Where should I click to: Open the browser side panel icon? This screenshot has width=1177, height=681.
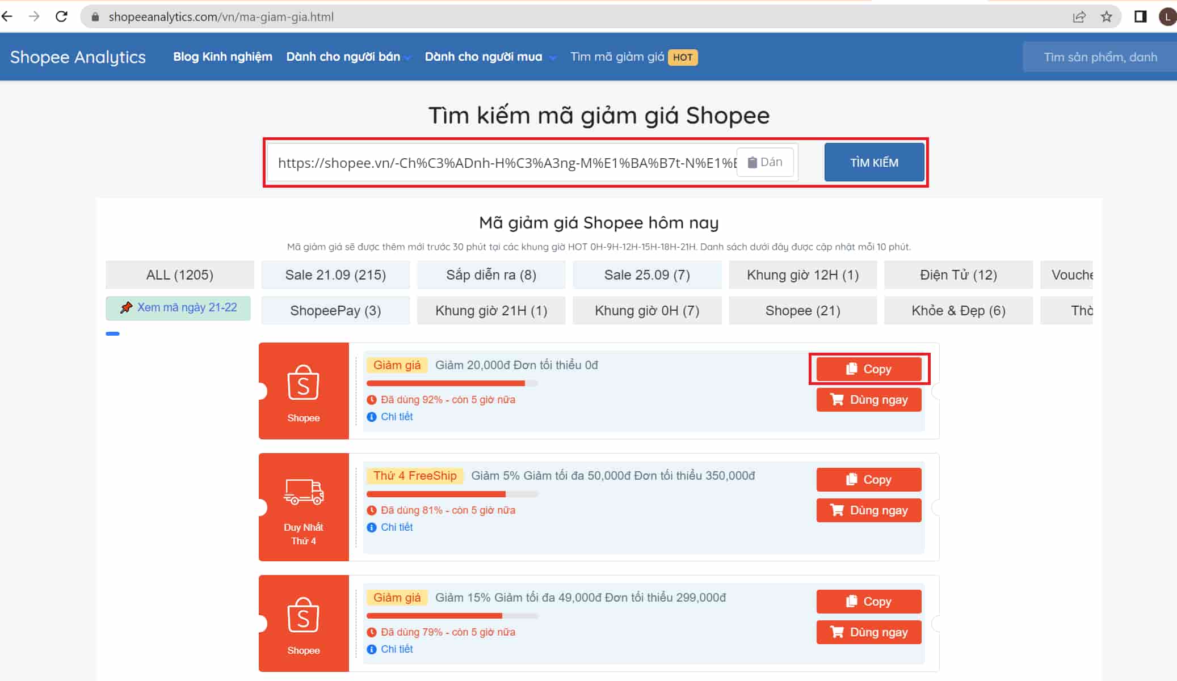1140,16
